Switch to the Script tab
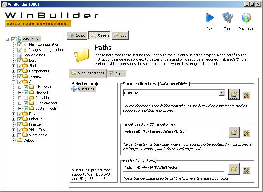 coord(77,35)
